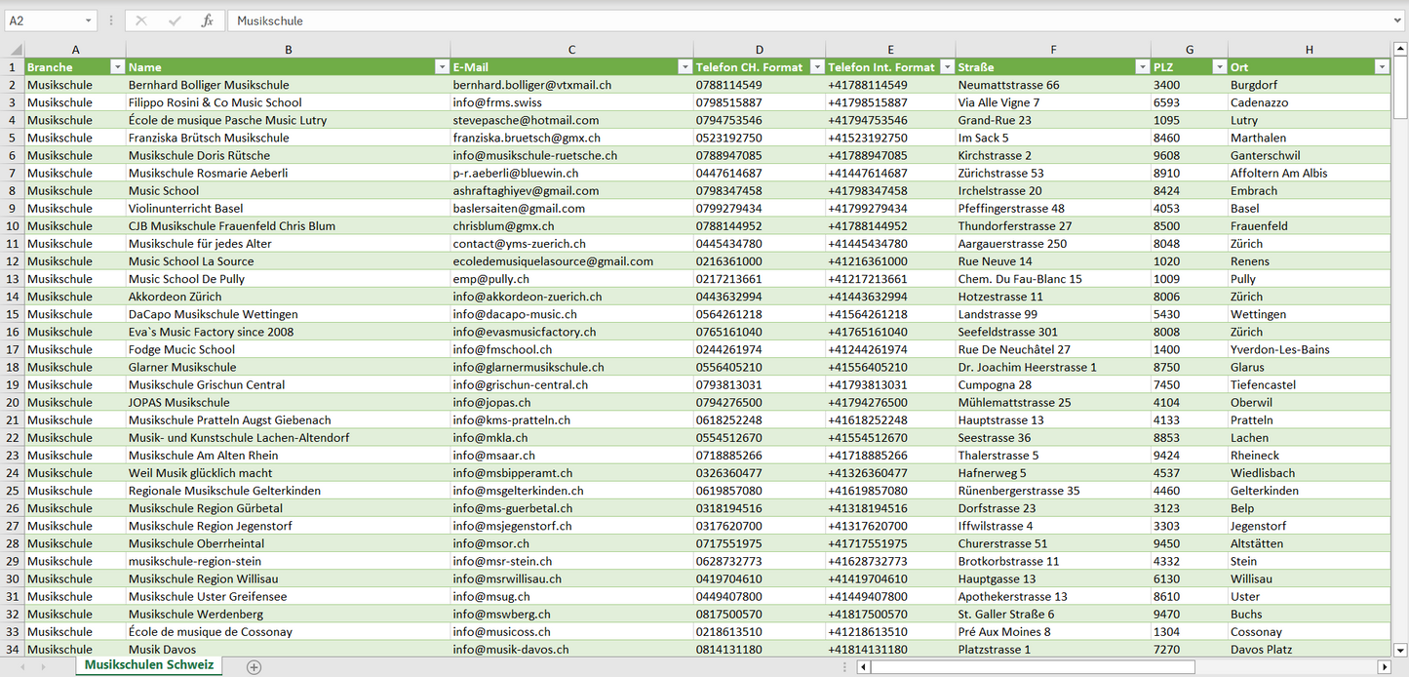
Task: Click the vertical scrollbar down arrow
Action: pyautogui.click(x=1400, y=649)
